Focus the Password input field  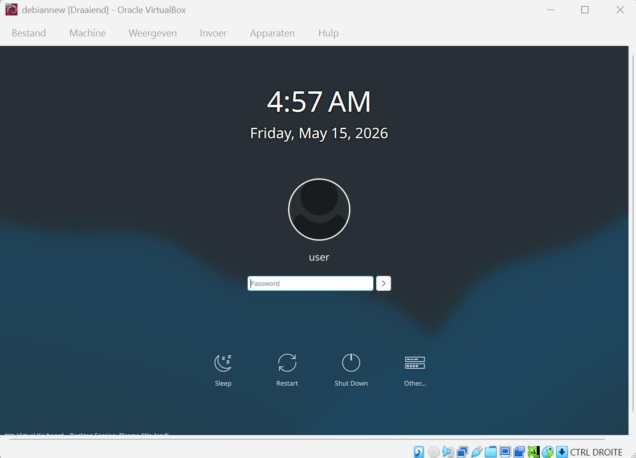click(310, 283)
